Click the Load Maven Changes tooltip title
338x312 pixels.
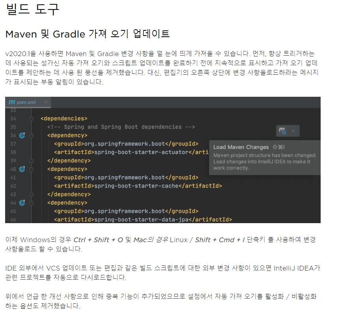[x=241, y=147]
